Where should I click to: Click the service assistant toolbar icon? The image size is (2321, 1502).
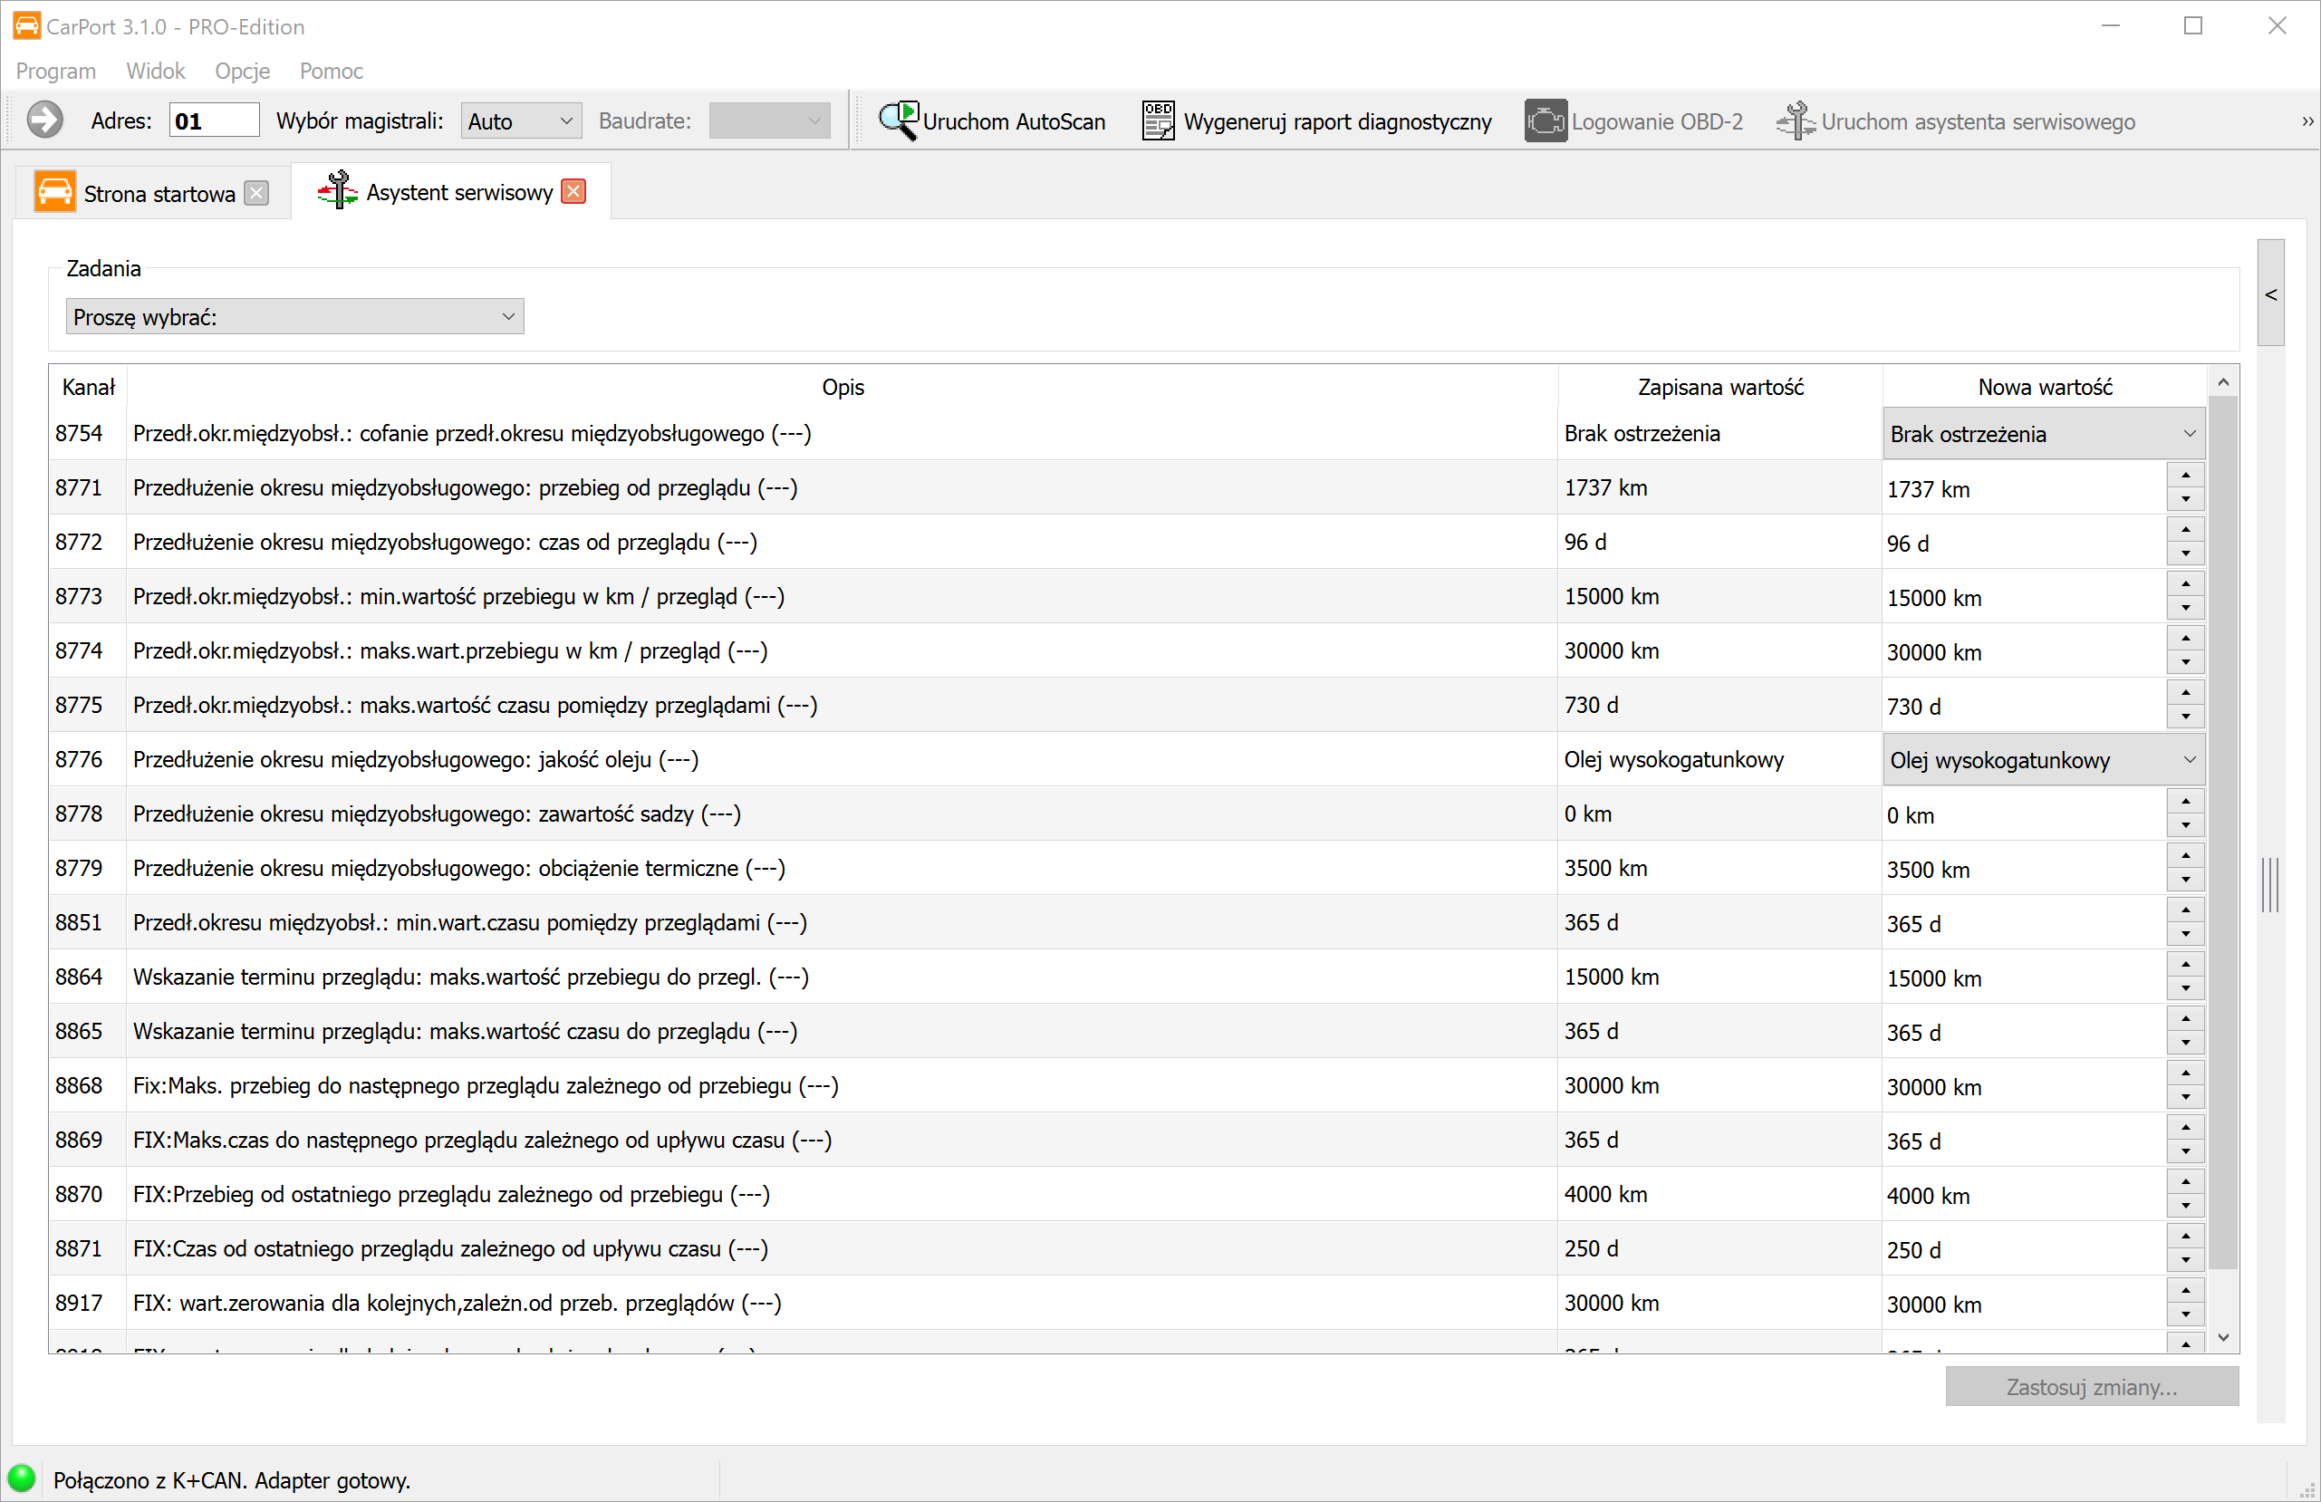point(1796,121)
